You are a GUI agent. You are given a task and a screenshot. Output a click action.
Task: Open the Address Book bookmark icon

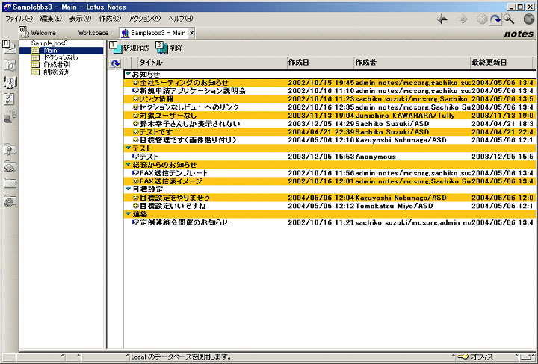[10, 82]
